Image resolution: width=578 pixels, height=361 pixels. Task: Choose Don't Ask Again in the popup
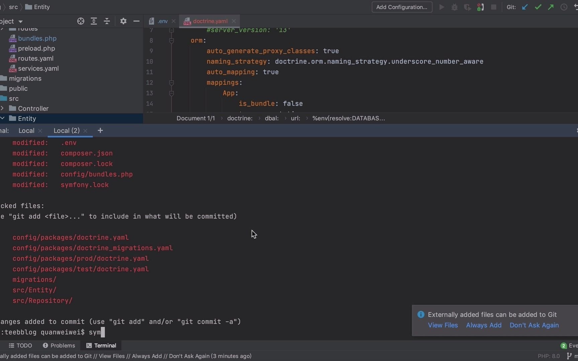pyautogui.click(x=534, y=325)
